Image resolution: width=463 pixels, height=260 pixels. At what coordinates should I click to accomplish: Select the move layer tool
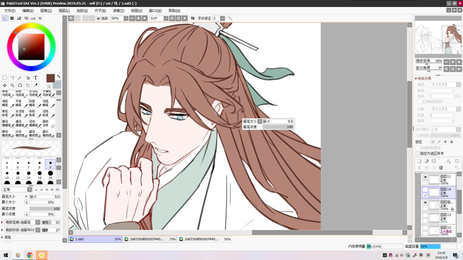coord(5,85)
